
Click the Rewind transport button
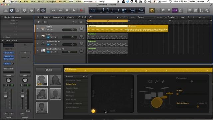53,10
